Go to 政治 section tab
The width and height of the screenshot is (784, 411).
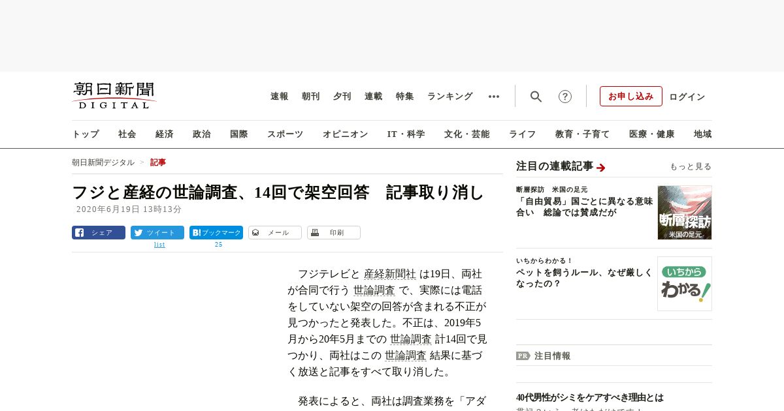[x=202, y=134]
